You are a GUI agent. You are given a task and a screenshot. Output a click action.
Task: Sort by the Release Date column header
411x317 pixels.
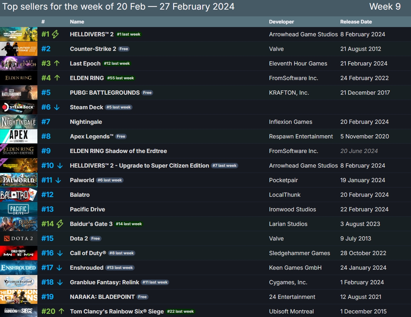point(356,22)
